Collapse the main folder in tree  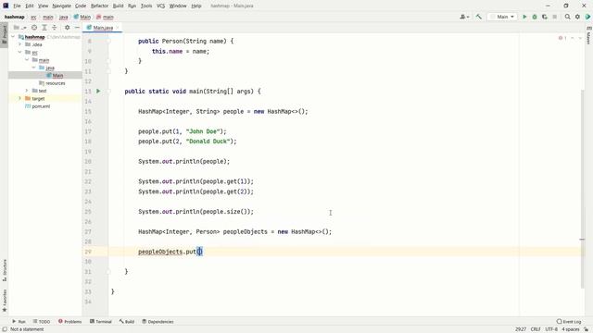pyautogui.click(x=27, y=60)
